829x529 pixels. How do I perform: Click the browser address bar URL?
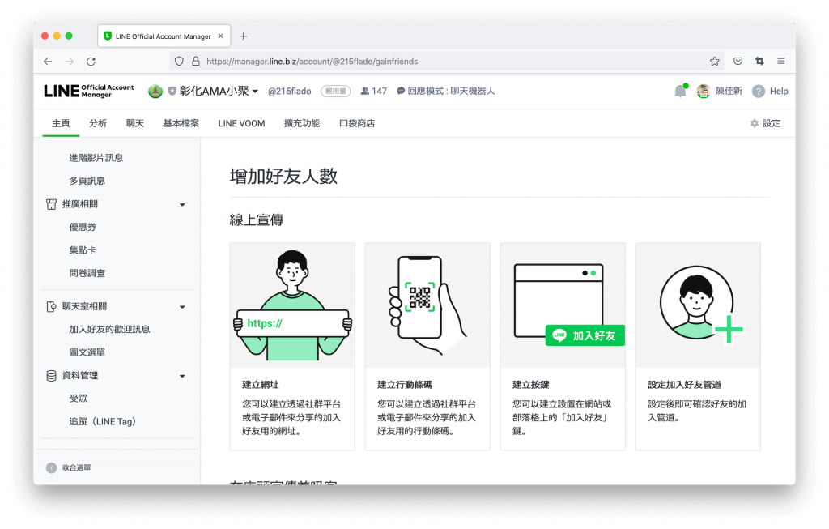[312, 62]
